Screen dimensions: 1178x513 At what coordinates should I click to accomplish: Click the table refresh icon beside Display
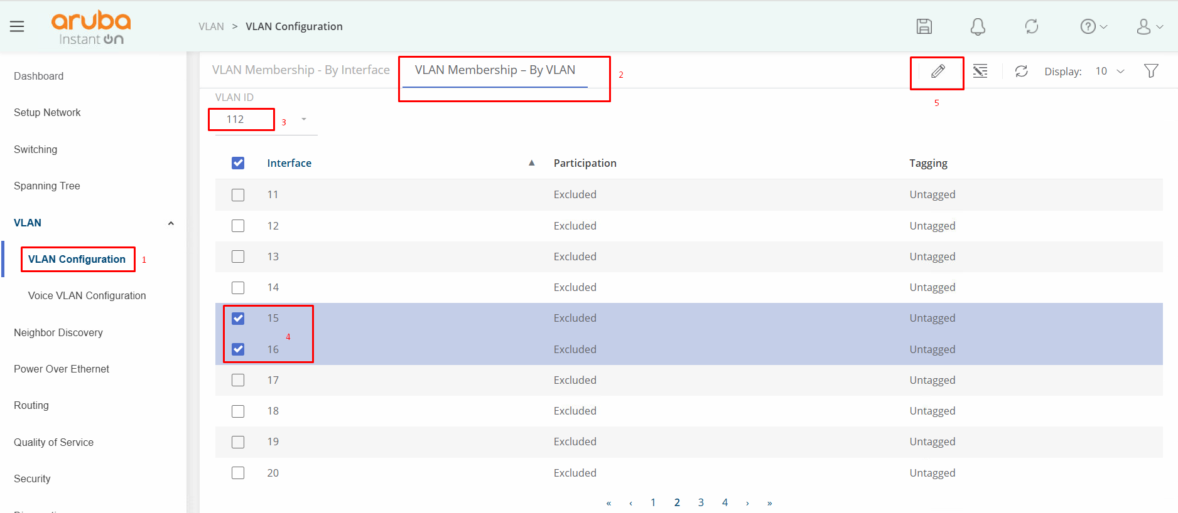click(1021, 71)
